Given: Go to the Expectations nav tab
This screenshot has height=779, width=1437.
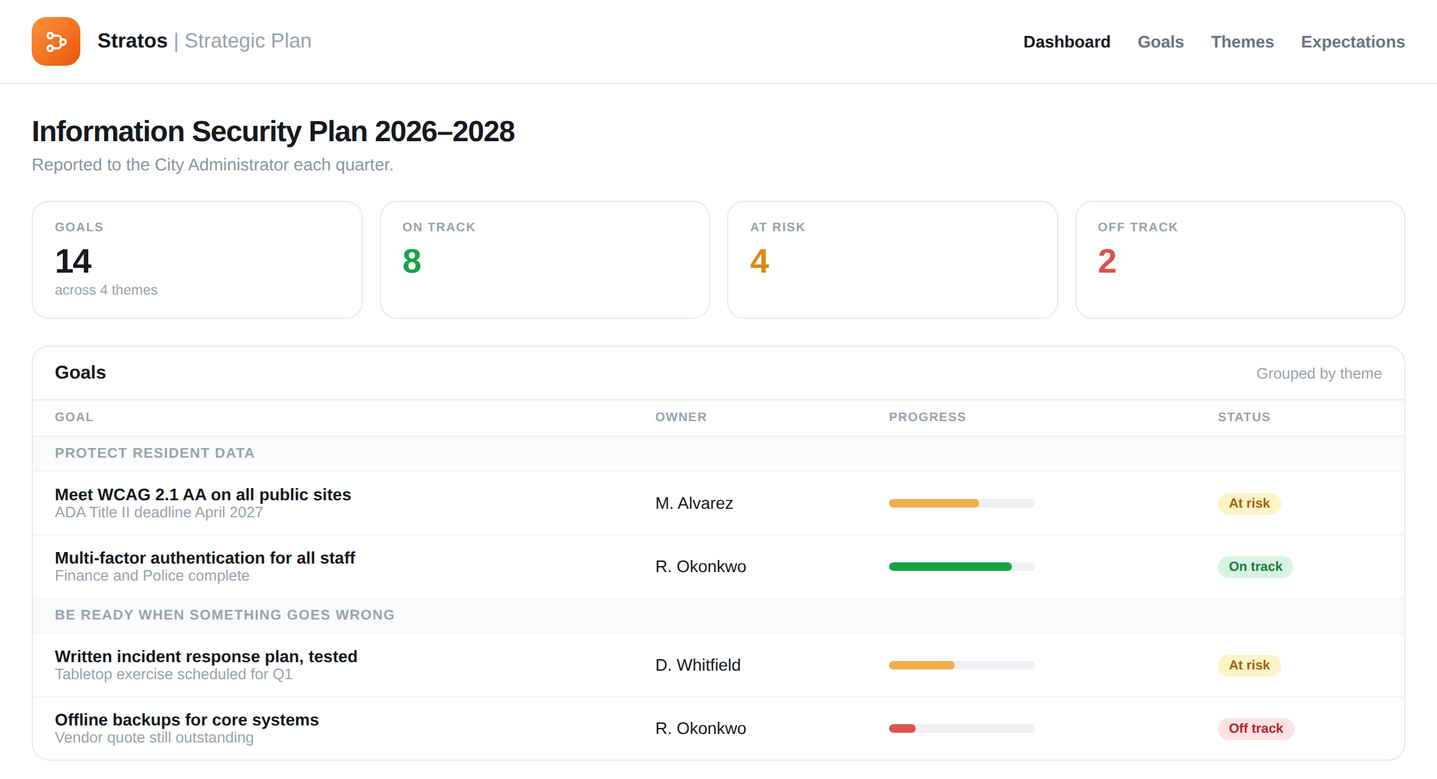Looking at the screenshot, I should [1353, 41].
